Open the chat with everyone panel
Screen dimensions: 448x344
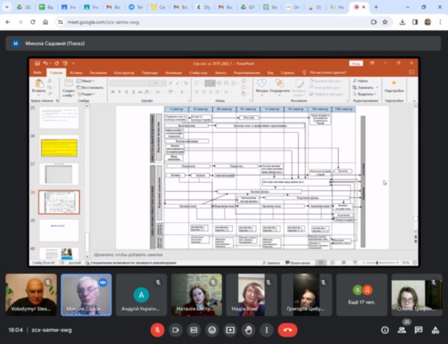coord(421,329)
